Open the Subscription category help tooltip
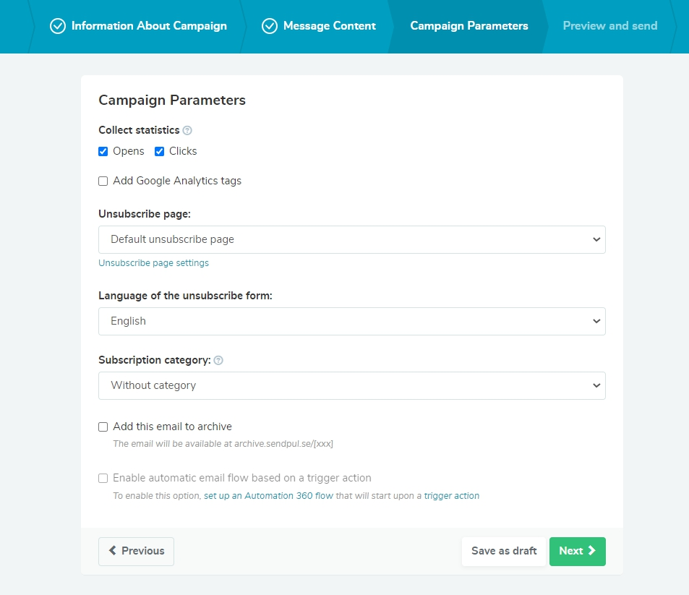Viewport: 689px width, 595px height. 218,359
